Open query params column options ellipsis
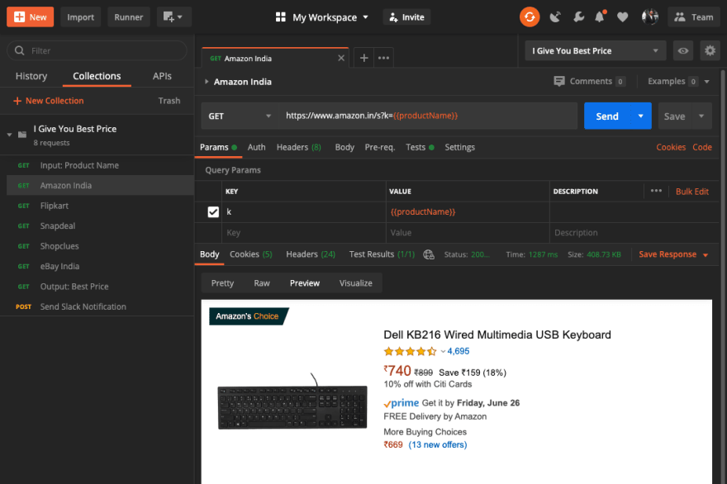This screenshot has height=484, width=727. (x=656, y=191)
